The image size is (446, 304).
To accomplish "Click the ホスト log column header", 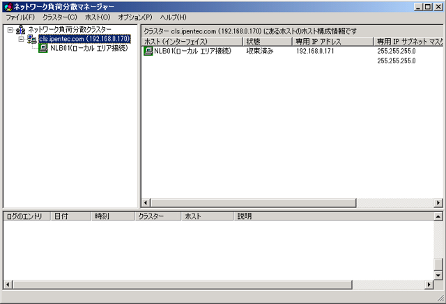I will tap(208, 216).
